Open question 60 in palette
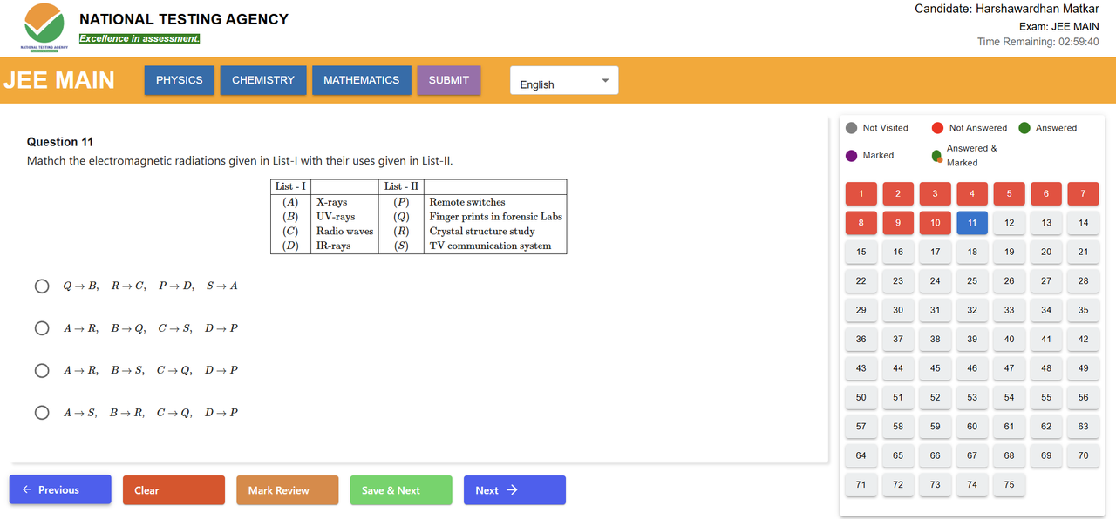The height and width of the screenshot is (519, 1116). point(972,427)
